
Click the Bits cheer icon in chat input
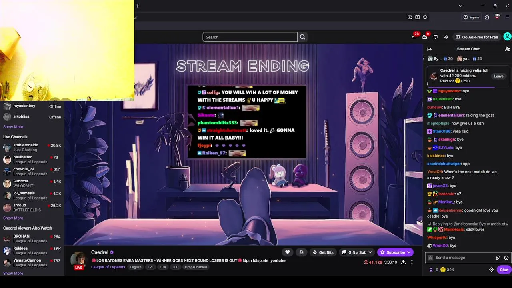click(498, 258)
